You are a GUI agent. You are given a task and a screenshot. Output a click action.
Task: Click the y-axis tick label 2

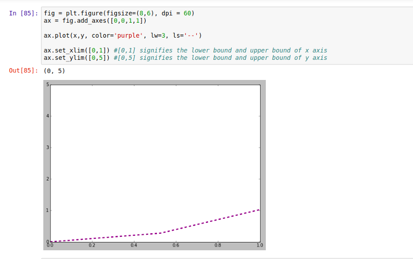point(47,179)
